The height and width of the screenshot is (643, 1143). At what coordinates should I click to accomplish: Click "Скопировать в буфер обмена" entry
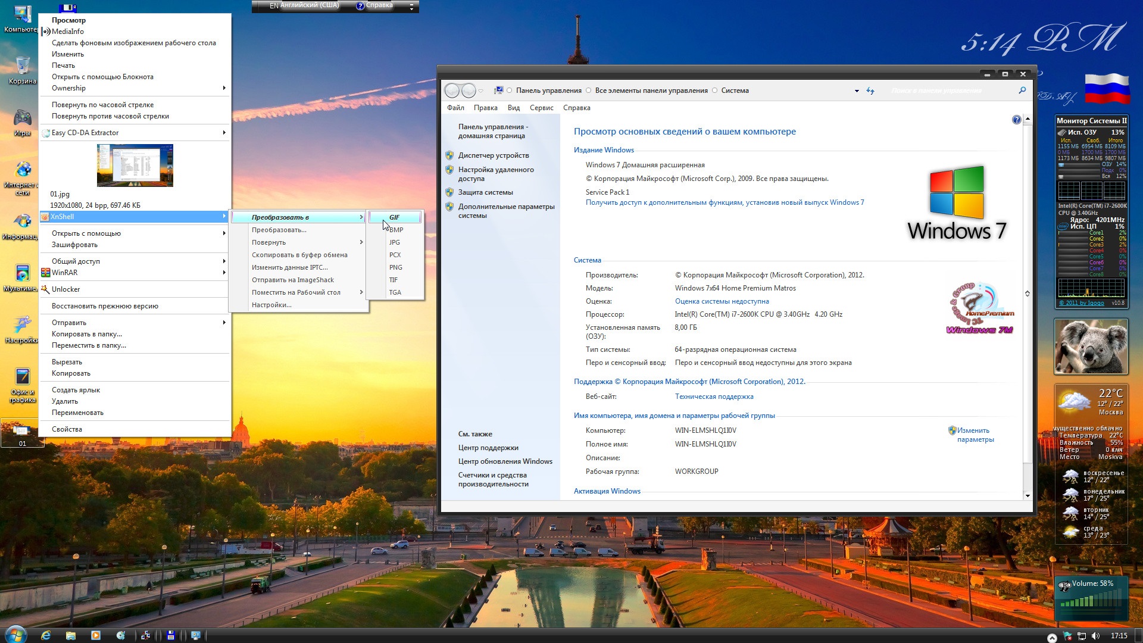(298, 255)
